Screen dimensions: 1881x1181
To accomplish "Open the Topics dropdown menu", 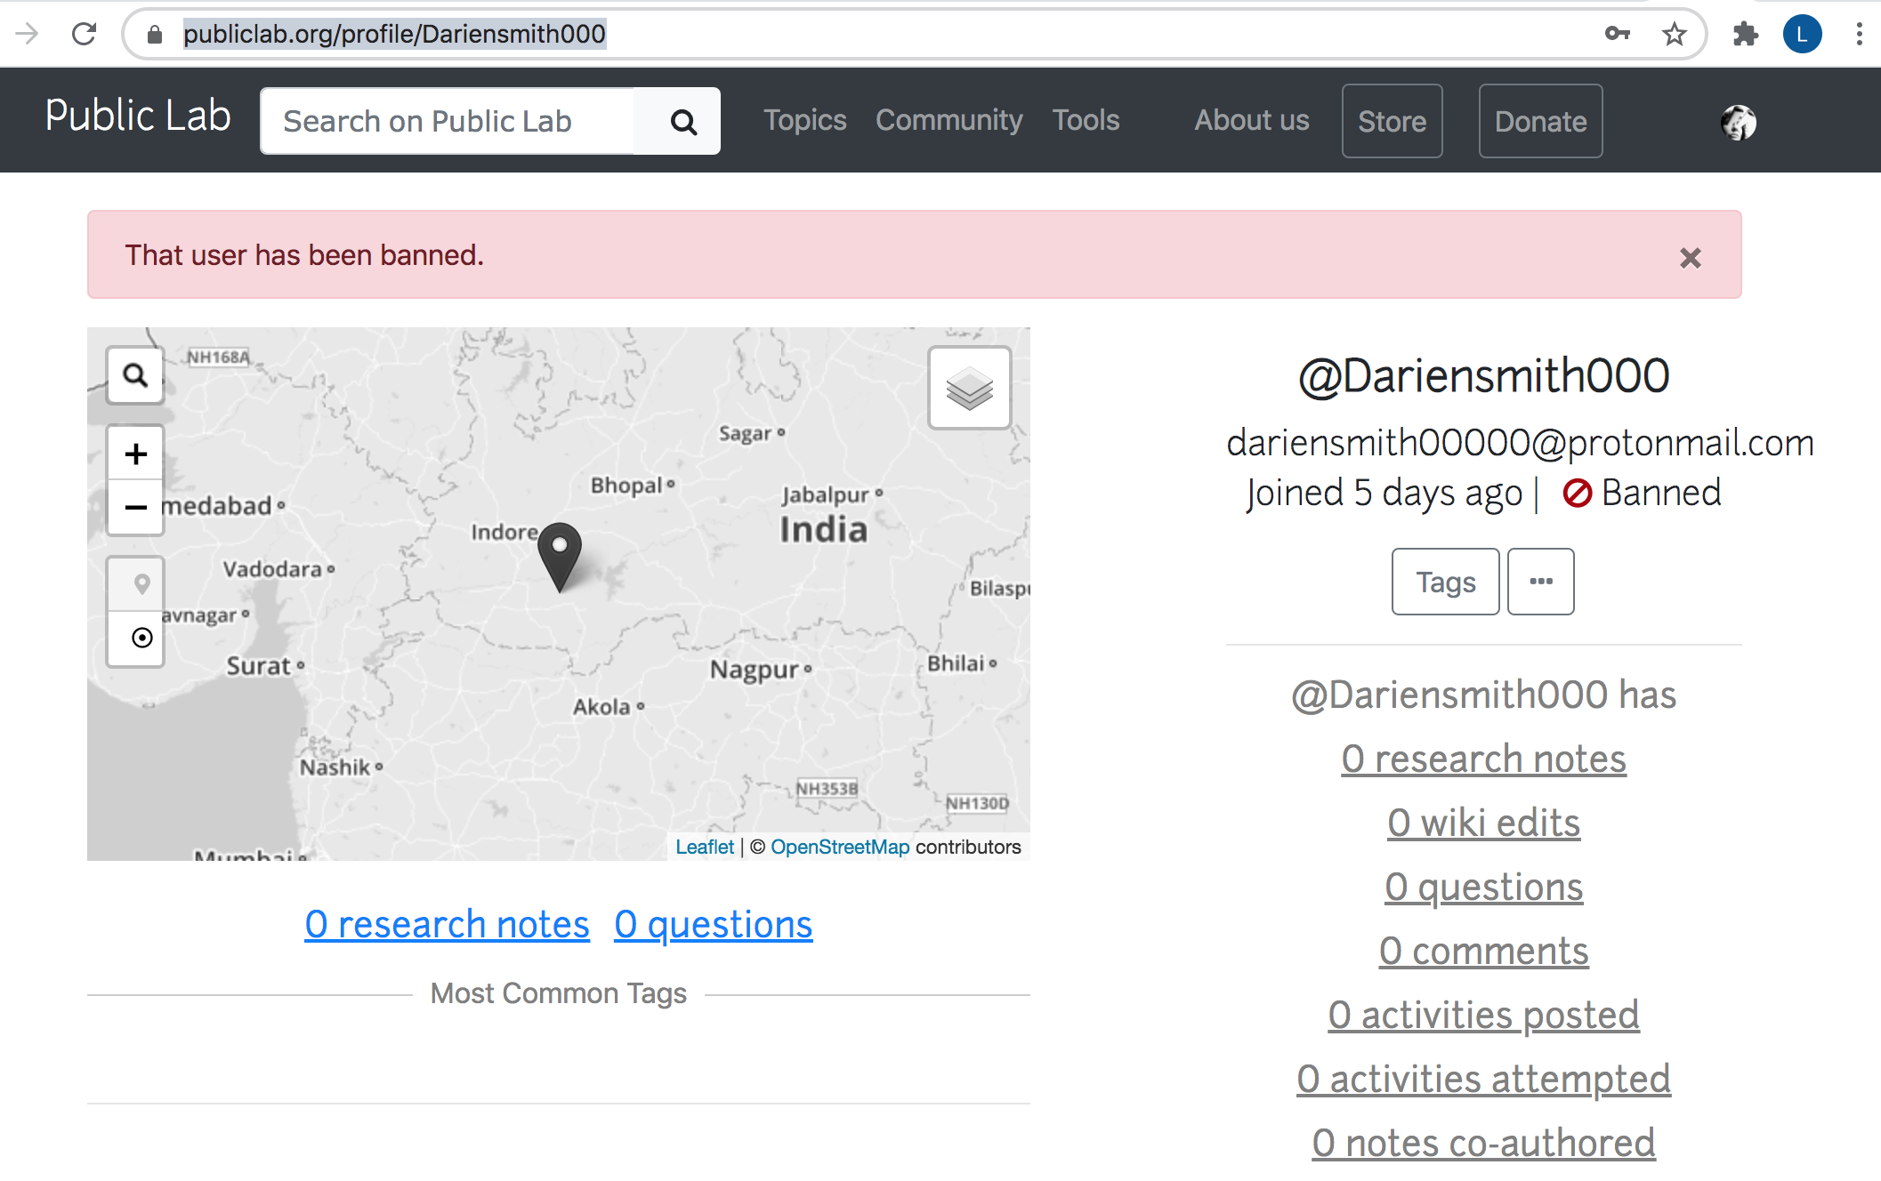I will (x=804, y=120).
